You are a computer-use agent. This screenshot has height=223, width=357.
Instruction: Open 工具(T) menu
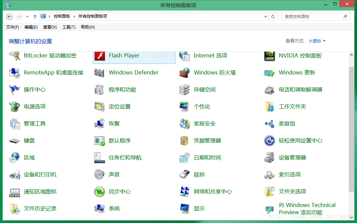click(x=69, y=27)
